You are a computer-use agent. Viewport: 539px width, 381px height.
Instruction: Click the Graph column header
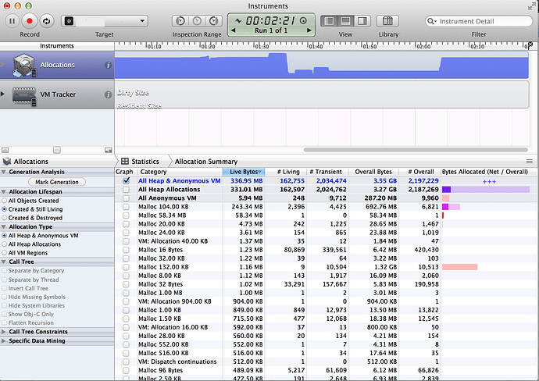coord(124,172)
